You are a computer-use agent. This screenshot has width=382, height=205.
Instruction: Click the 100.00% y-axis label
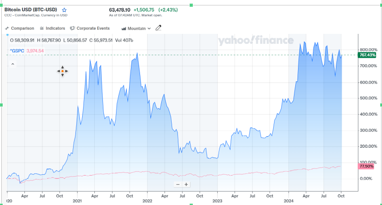point(368,162)
